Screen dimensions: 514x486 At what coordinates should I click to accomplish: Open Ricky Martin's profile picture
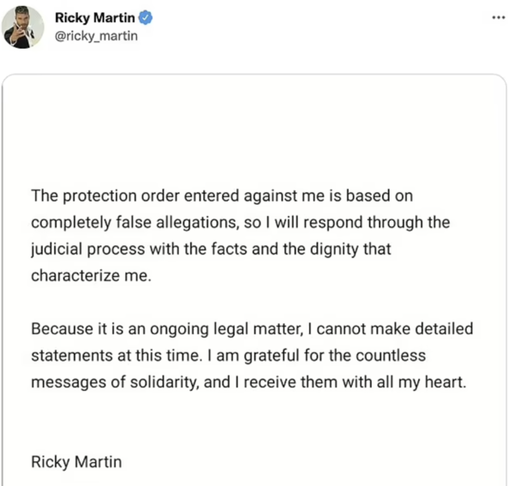click(x=23, y=27)
